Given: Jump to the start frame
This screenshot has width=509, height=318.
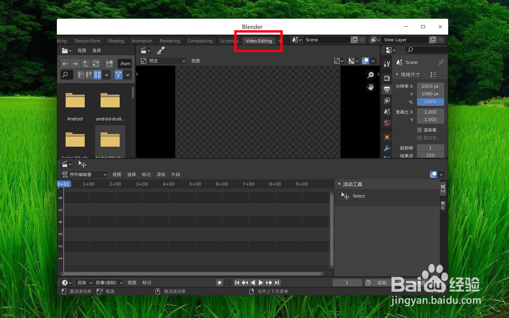Looking at the screenshot, I should pyautogui.click(x=237, y=283).
